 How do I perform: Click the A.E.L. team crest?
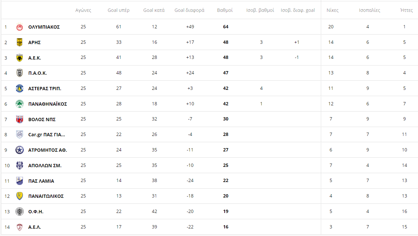point(20,227)
